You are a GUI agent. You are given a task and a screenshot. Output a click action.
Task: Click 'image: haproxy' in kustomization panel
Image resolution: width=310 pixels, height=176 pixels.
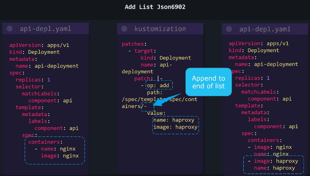coord(175,127)
